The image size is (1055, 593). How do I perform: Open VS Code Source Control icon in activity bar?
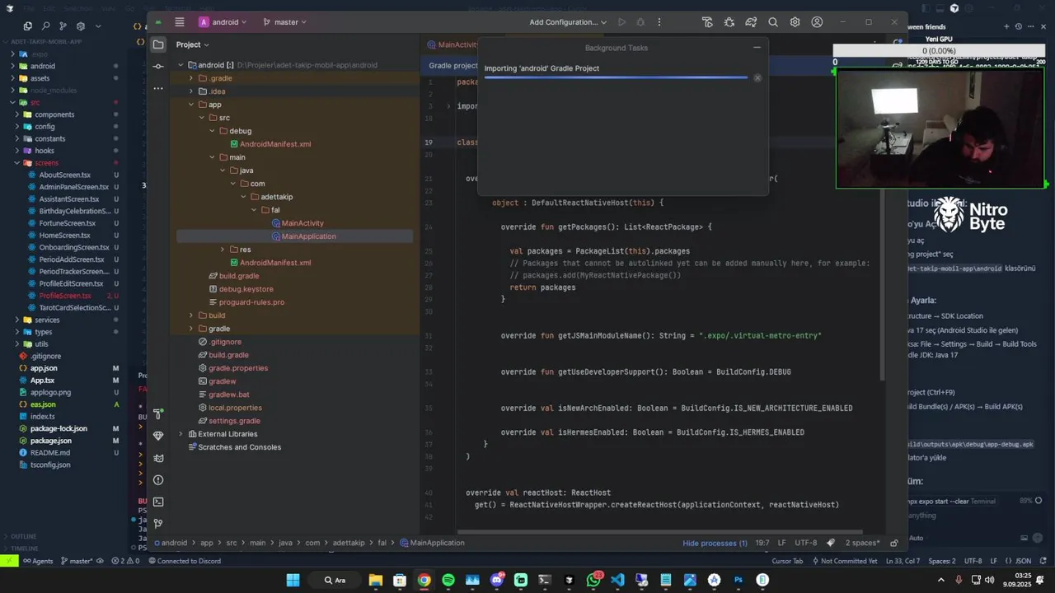pos(63,26)
